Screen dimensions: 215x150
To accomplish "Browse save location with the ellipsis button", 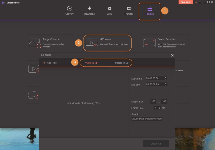I will (x=165, y=119).
